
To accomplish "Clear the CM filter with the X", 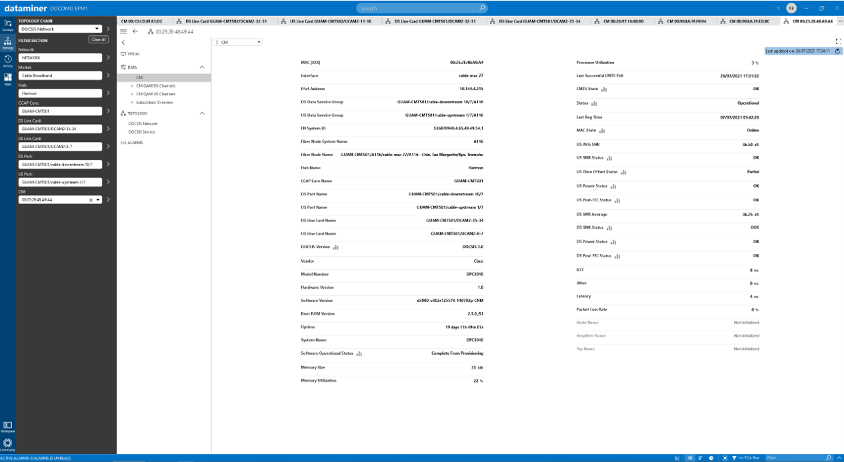I will (91, 200).
